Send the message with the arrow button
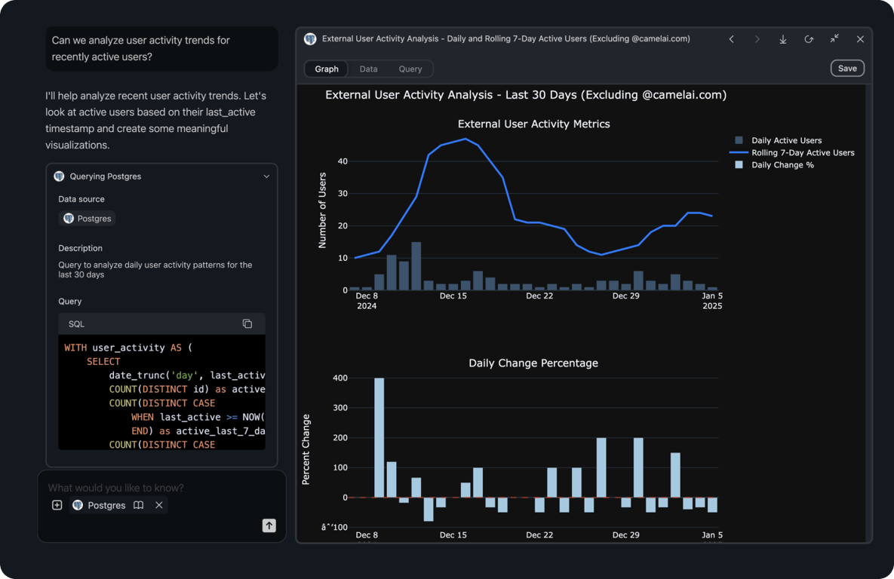The width and height of the screenshot is (894, 579). (x=269, y=525)
